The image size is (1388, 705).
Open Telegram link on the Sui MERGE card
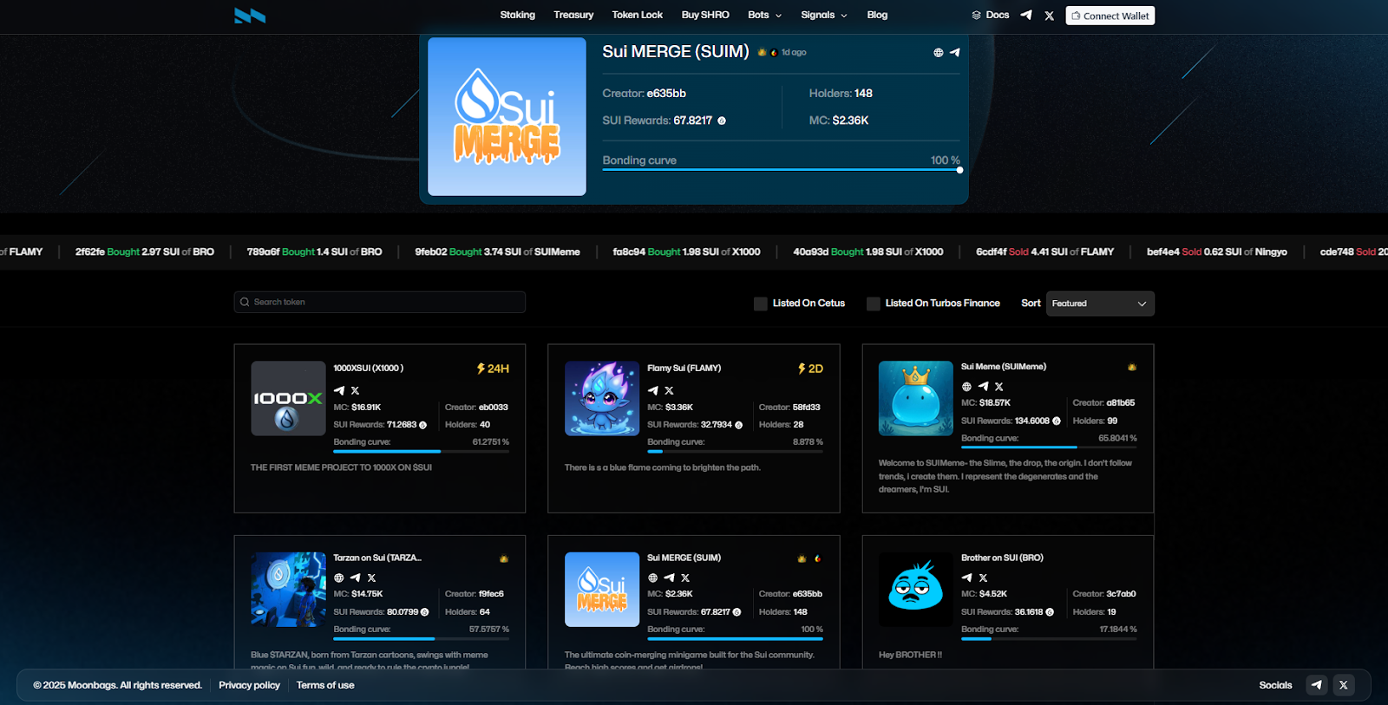click(669, 578)
